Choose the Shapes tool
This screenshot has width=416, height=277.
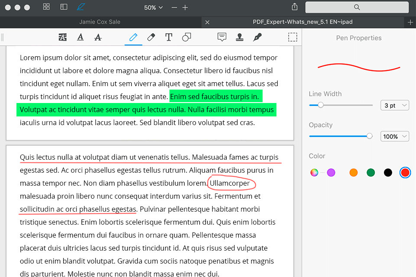tap(186, 38)
